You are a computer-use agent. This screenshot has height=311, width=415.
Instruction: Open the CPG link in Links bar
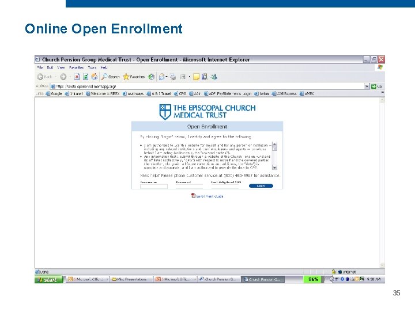coord(180,94)
